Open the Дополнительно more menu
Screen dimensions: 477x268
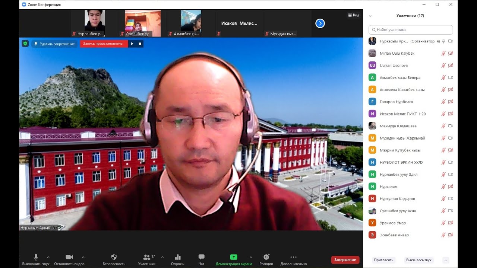click(x=294, y=259)
